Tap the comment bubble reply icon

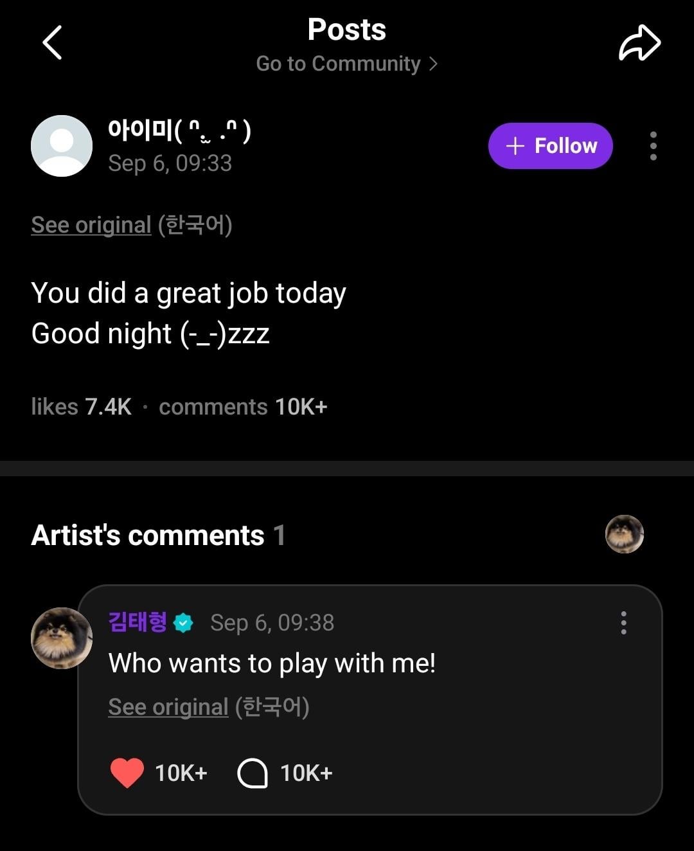pyautogui.click(x=253, y=773)
